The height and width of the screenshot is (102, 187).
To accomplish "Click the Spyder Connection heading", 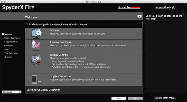I will 60,77.
